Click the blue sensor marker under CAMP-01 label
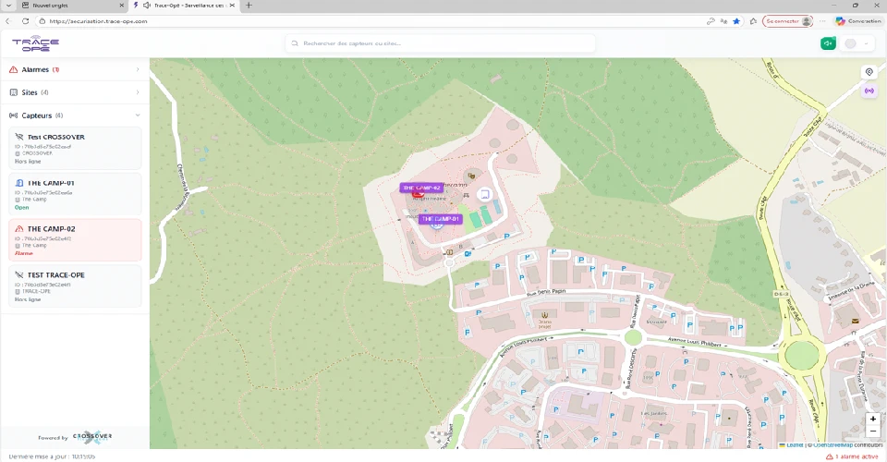The width and height of the screenshot is (887, 462). pos(435,225)
